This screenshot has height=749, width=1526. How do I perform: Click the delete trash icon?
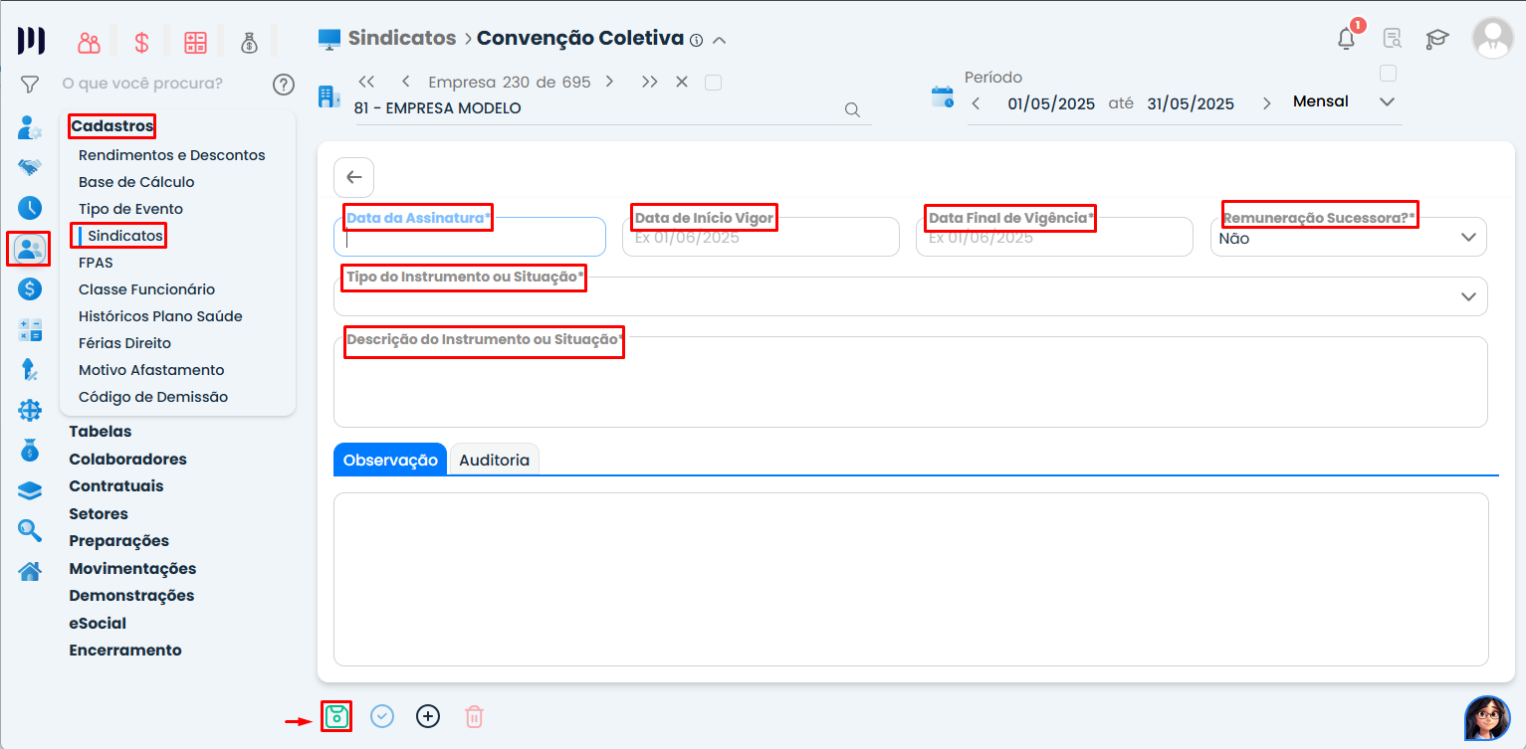point(475,716)
